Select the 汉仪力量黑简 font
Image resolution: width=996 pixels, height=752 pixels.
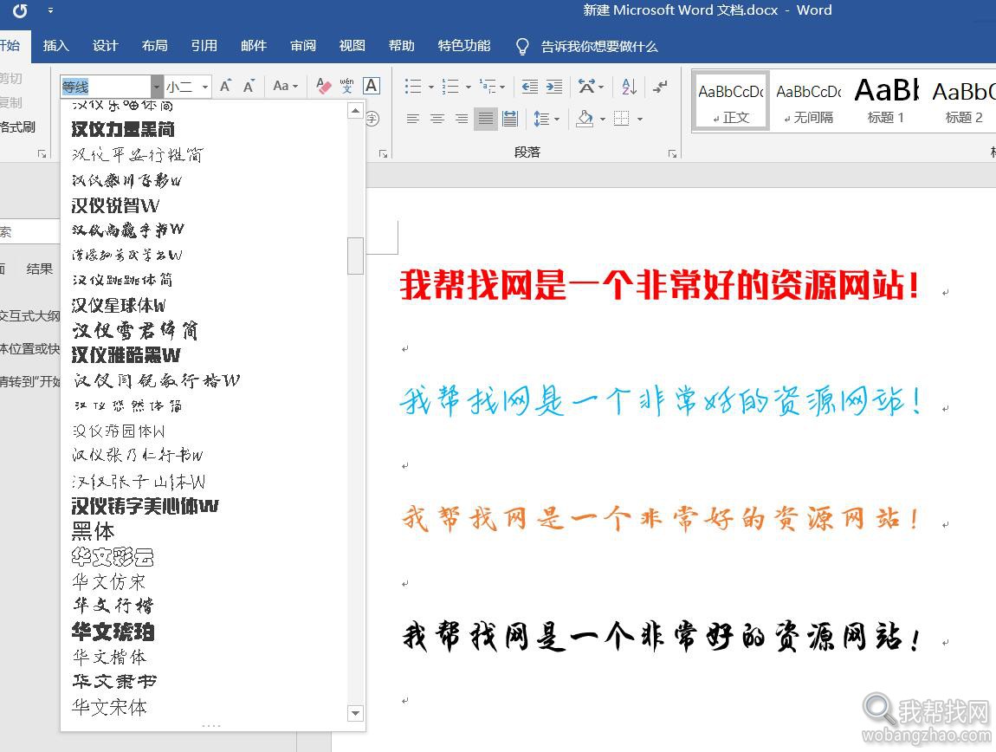pos(123,130)
